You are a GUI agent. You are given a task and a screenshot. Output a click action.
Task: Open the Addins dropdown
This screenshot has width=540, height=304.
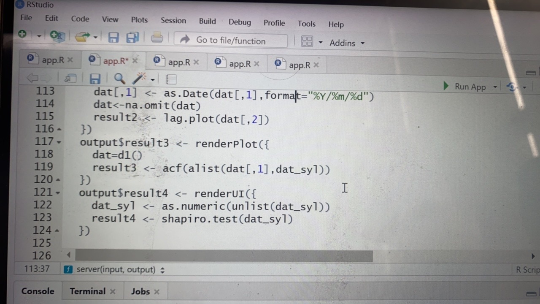point(347,43)
